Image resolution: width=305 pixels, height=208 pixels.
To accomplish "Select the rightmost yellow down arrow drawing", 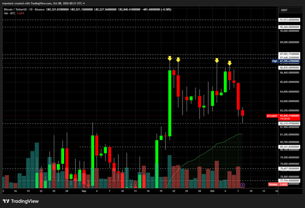I will point(230,63).
